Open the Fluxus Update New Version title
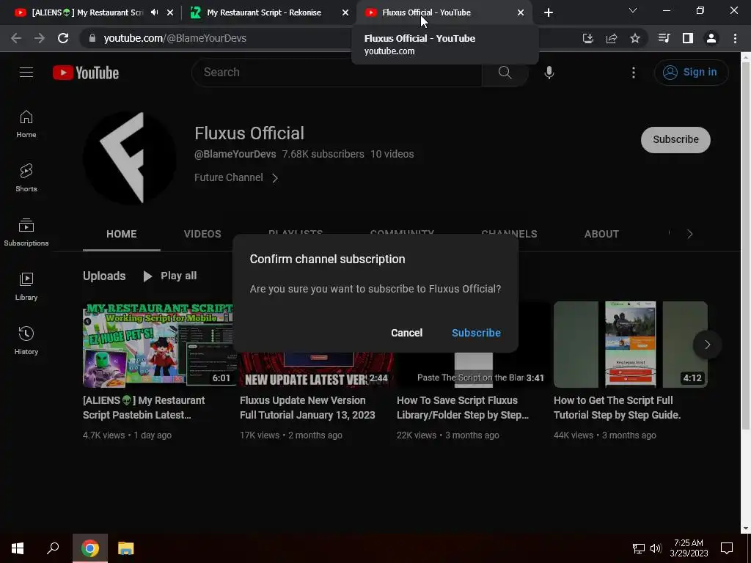Viewport: 751px width, 563px height. coord(307,408)
